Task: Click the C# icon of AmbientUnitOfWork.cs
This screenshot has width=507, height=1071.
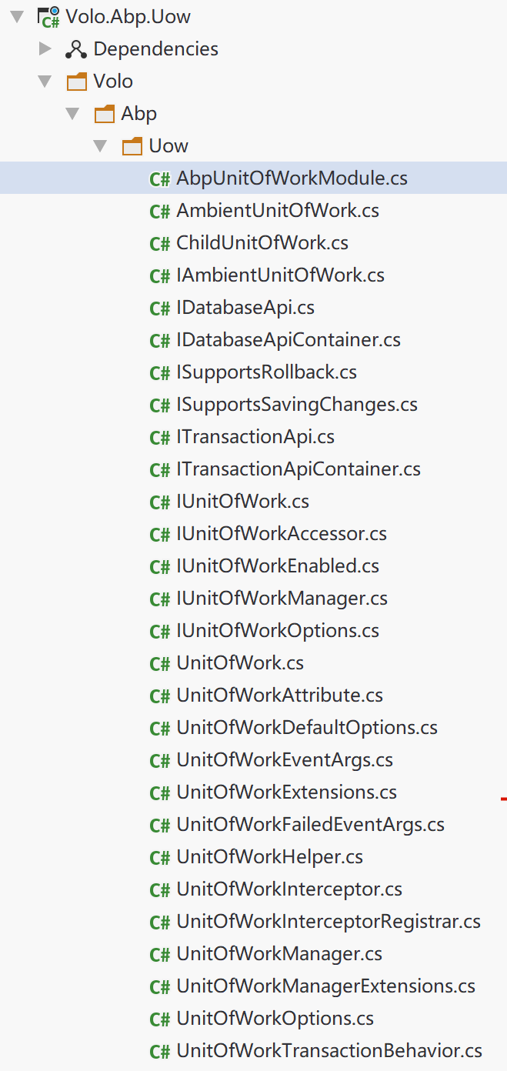Action: tap(160, 212)
